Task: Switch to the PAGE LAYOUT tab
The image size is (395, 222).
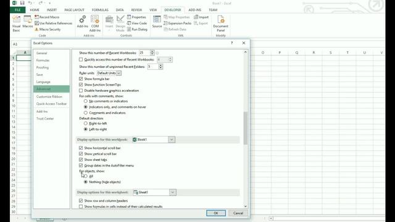Action: pyautogui.click(x=74, y=10)
